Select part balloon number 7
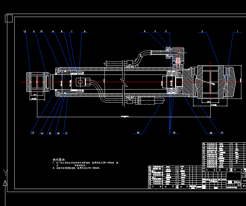The height and width of the screenshot is (206, 246). point(72,31)
